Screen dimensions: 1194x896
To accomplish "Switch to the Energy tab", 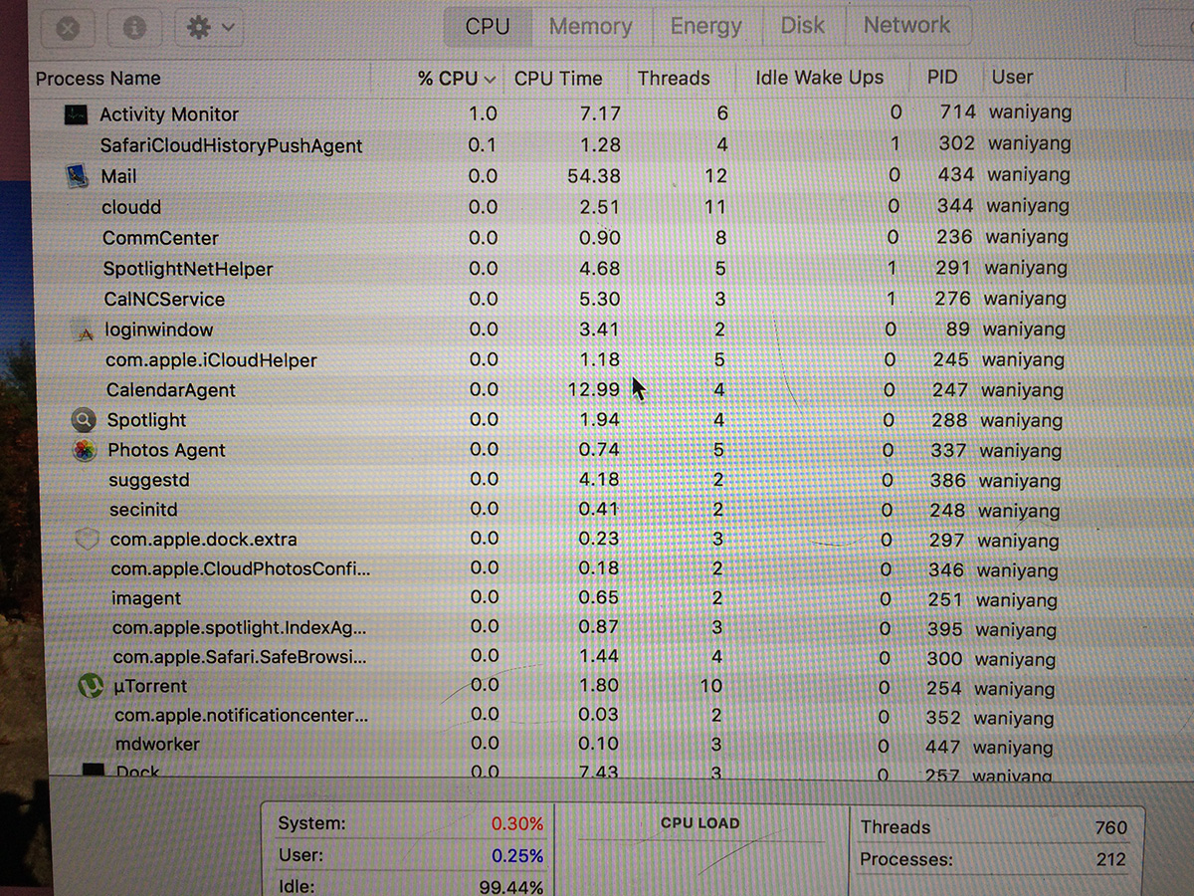I will [705, 26].
